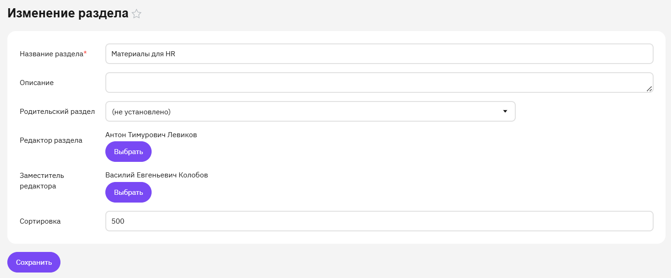Viewport: 671px width, 278px height.
Task: Select the deputy name Василий Евгеньевич Колобов
Action: pos(157,176)
